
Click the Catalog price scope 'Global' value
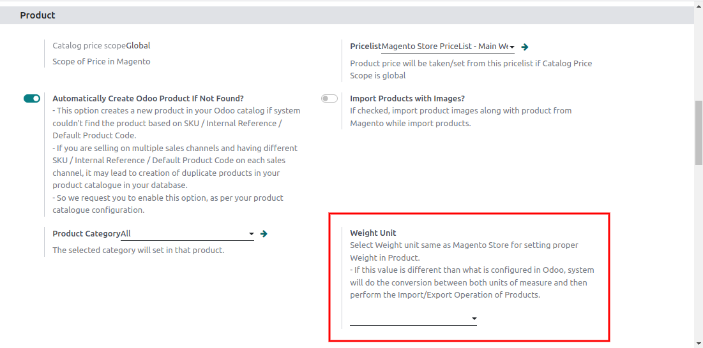tap(138, 46)
